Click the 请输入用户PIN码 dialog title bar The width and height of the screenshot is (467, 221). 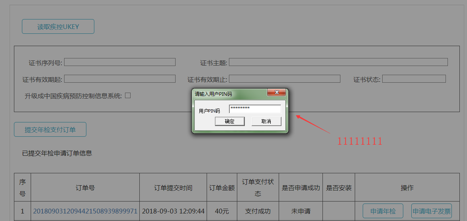[x=227, y=94]
